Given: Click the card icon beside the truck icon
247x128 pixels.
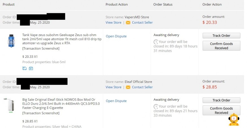Looking at the screenshot, I should coord(31,69).
